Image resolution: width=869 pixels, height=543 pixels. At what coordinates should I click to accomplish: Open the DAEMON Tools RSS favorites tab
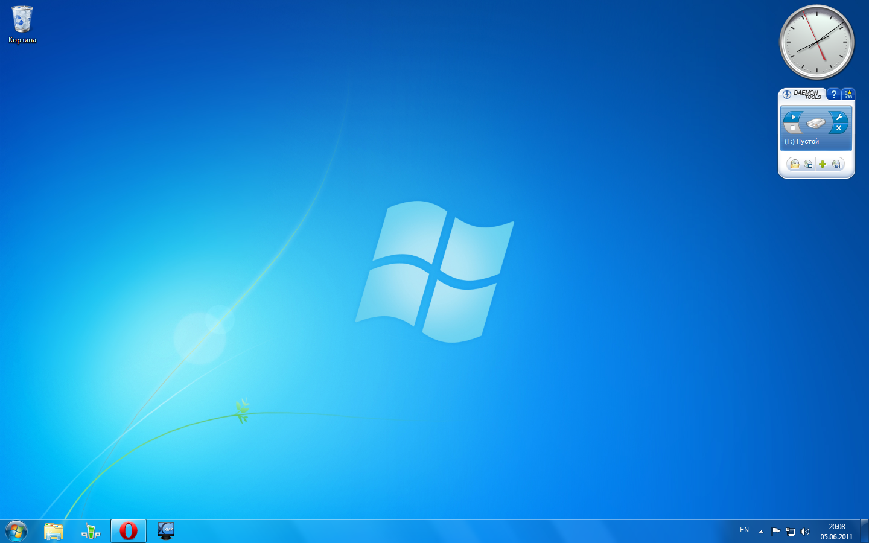point(848,94)
